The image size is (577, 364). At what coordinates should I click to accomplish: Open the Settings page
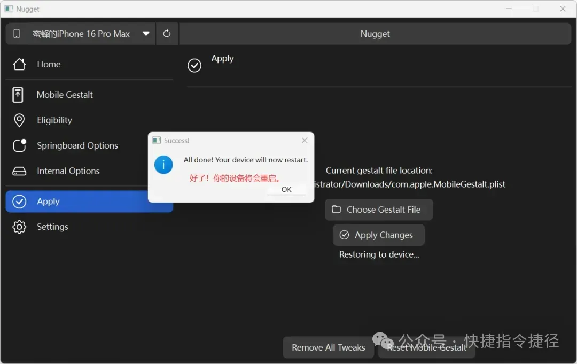pos(89,227)
